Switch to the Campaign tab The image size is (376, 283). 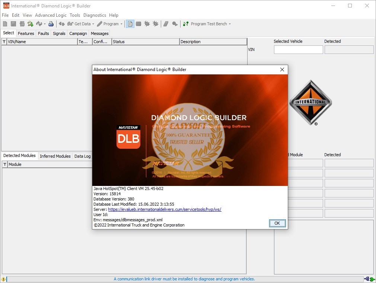78,33
